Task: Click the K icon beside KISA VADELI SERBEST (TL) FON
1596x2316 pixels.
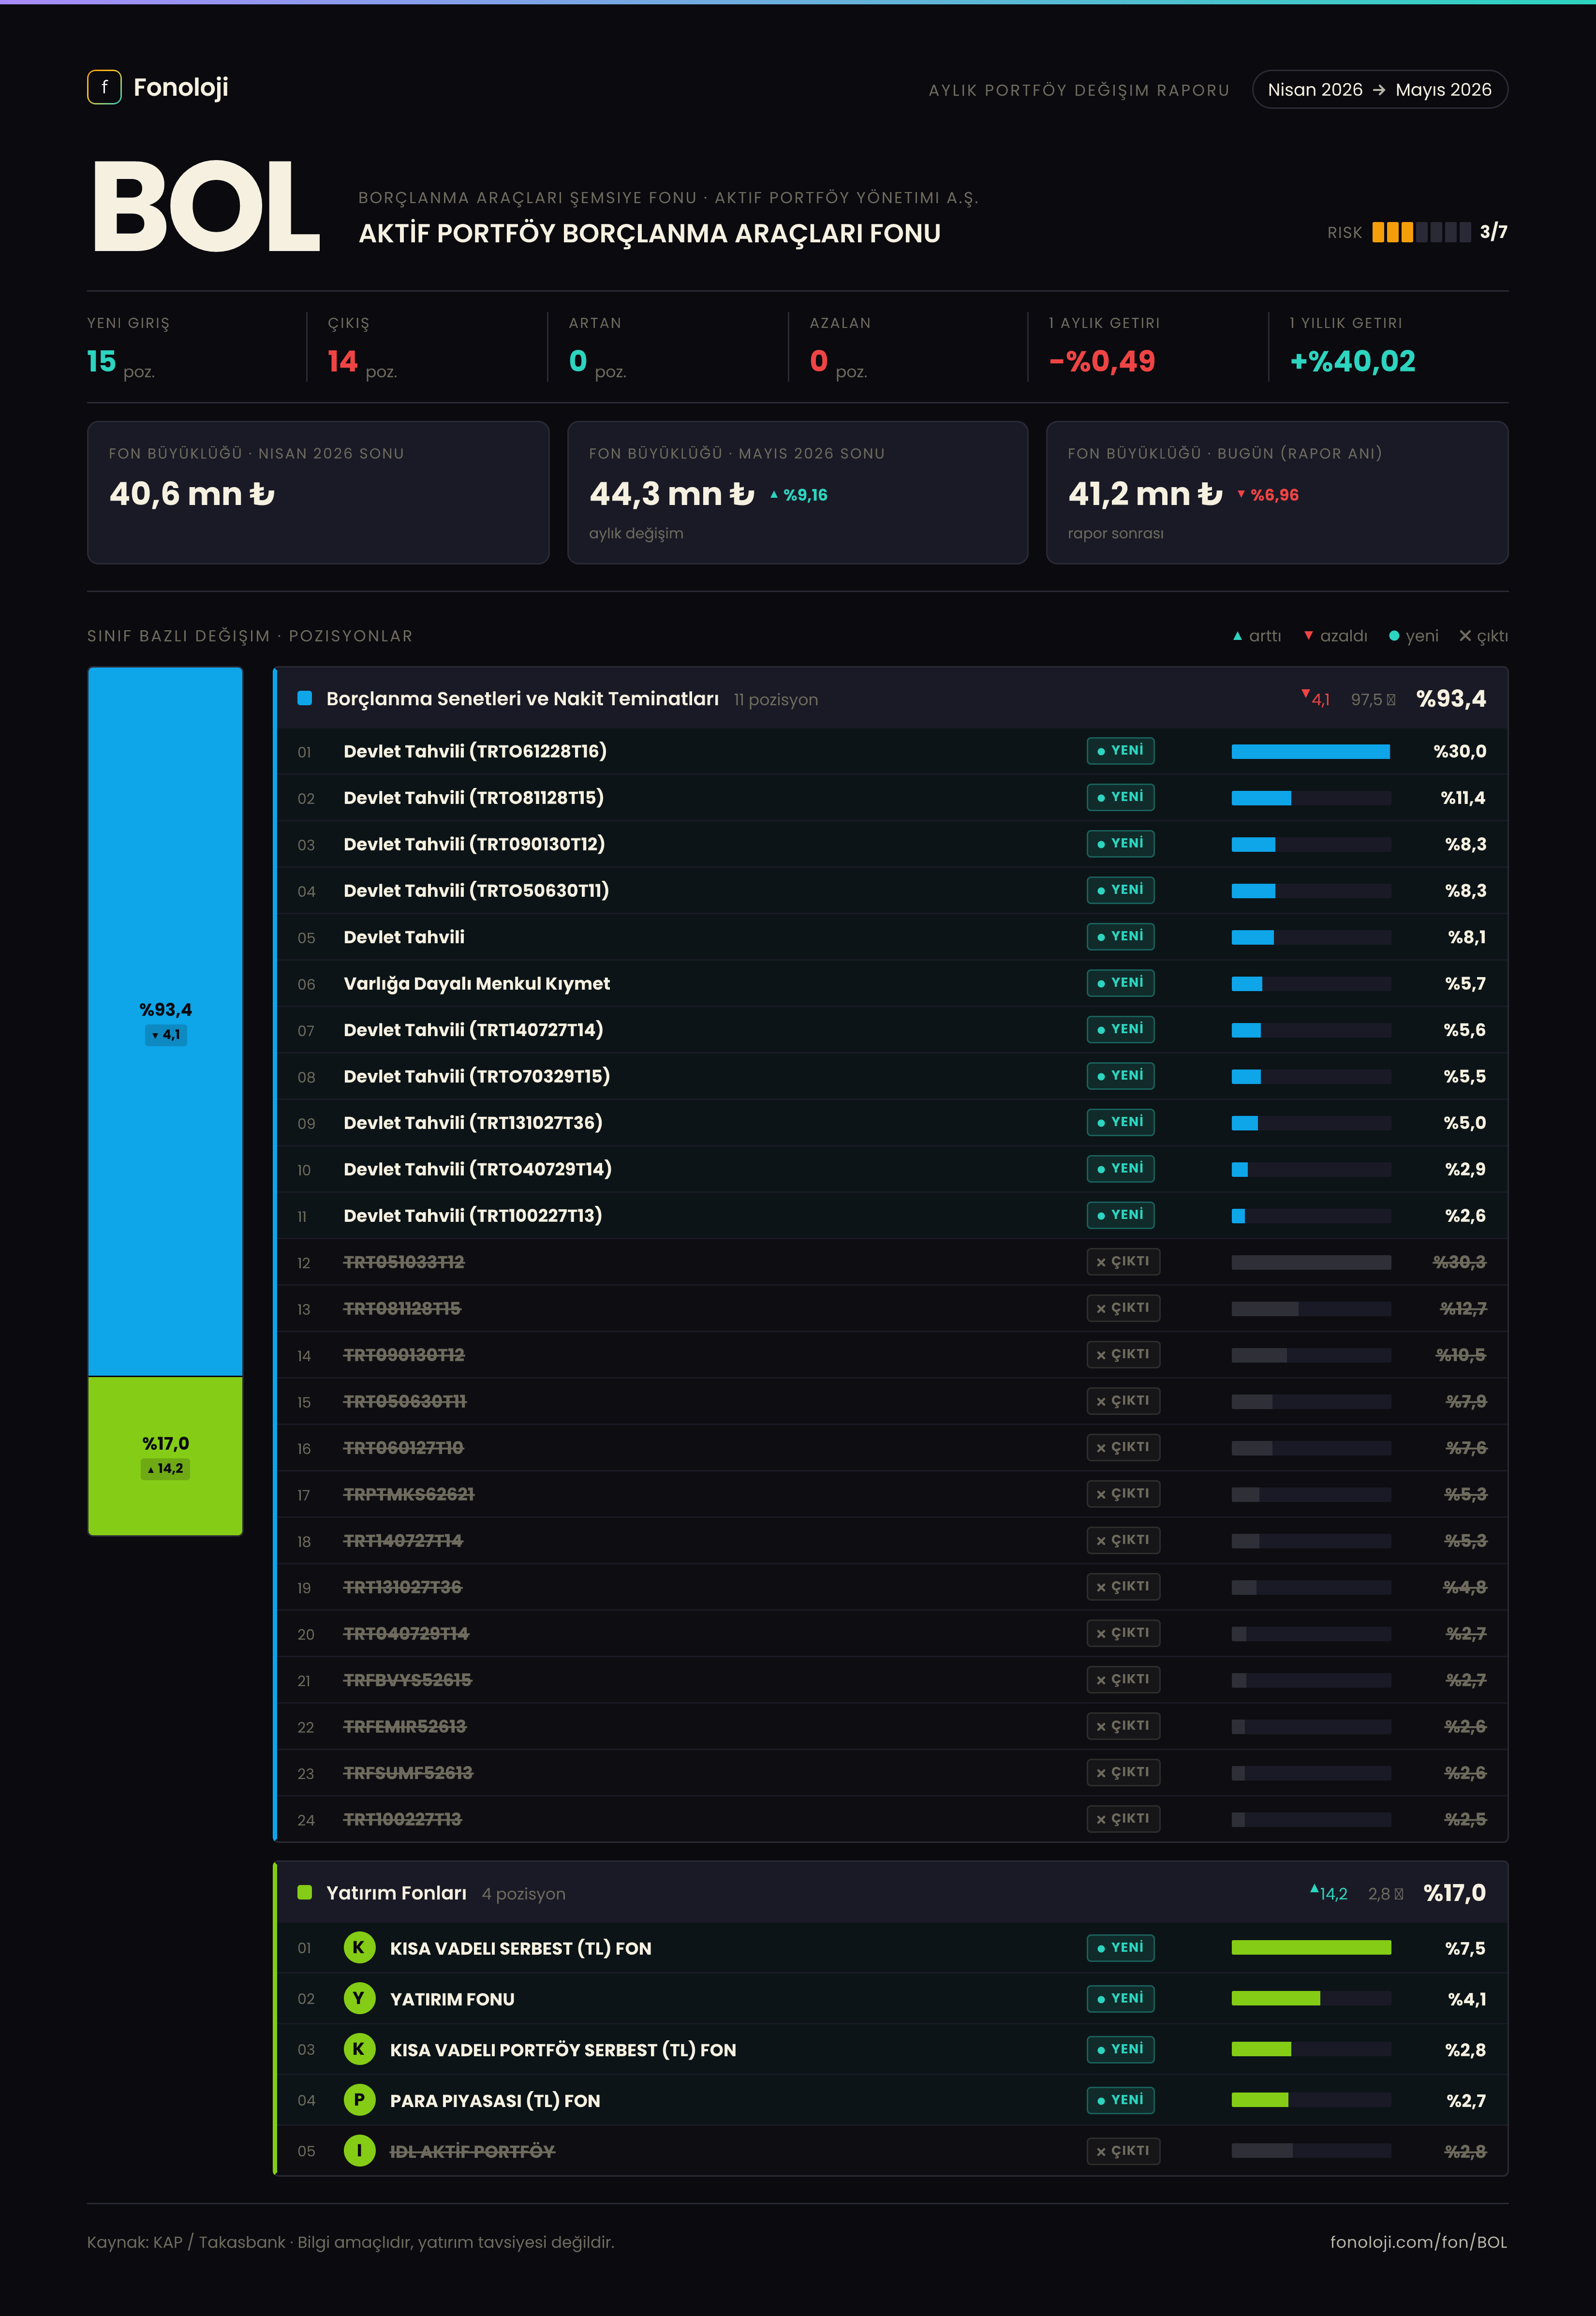Action: (359, 1947)
